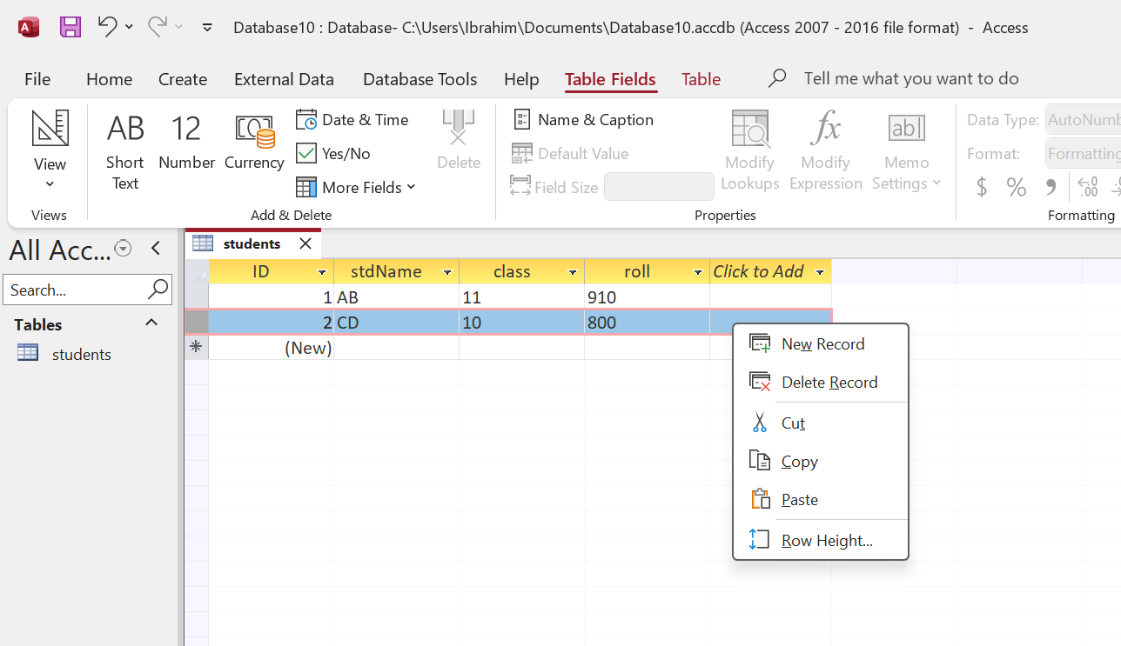Open Name & Caption properties
Viewport: 1121px width, 646px height.
pyautogui.click(x=584, y=119)
